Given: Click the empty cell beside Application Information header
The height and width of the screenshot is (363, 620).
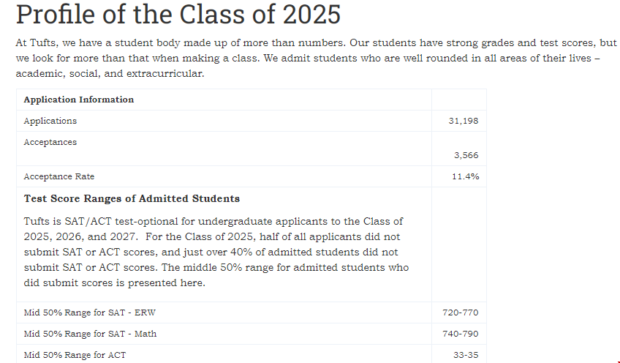Looking at the screenshot, I should (x=459, y=100).
